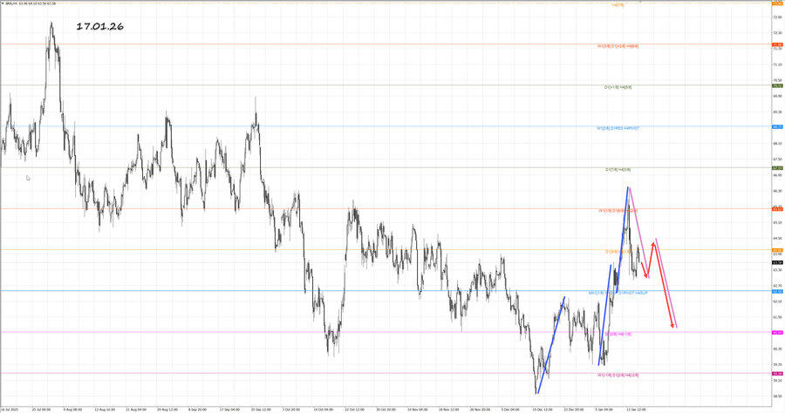
Task: Click the 58.50 value on price scale
Action: pos(777,396)
